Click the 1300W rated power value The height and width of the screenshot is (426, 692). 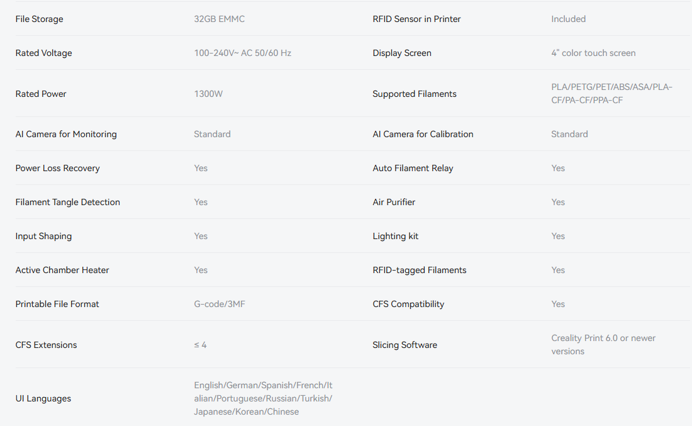click(208, 94)
